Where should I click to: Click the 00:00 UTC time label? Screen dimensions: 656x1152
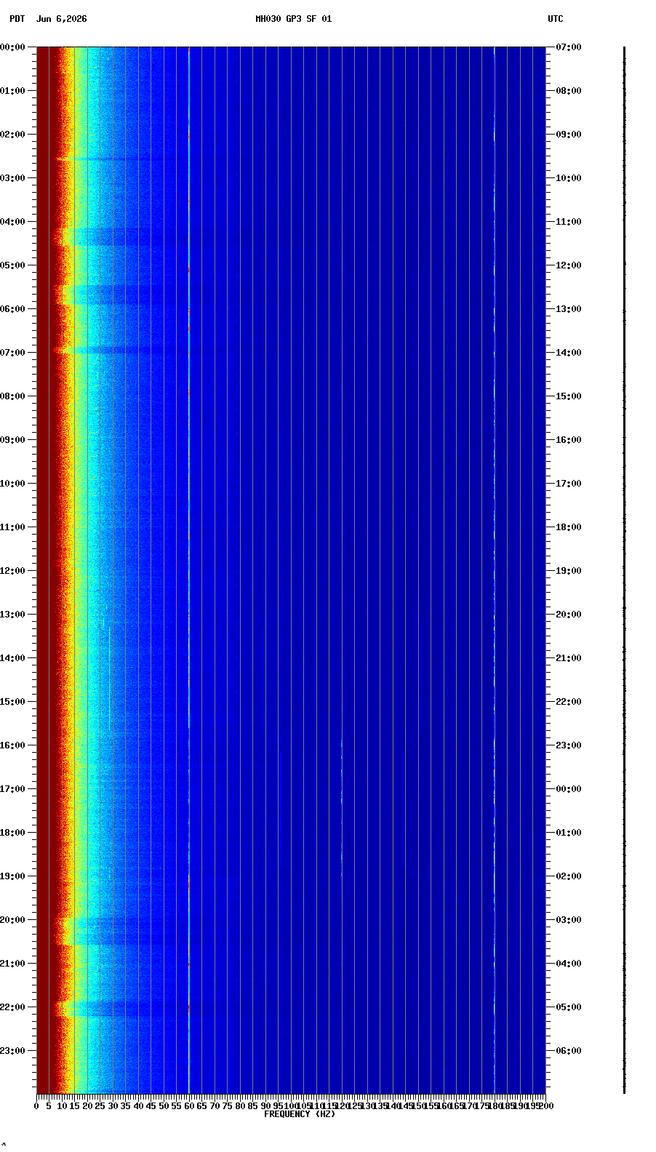coord(569,789)
